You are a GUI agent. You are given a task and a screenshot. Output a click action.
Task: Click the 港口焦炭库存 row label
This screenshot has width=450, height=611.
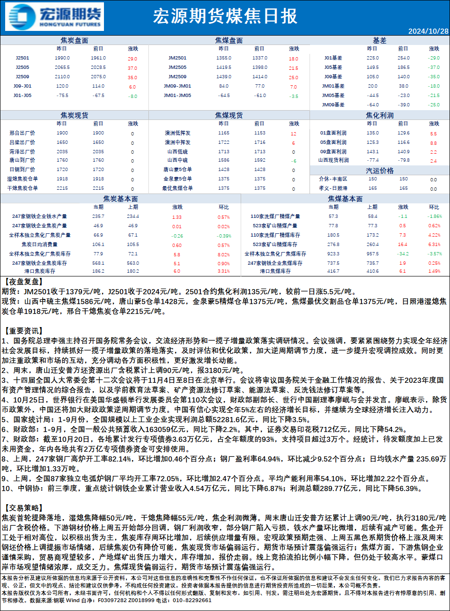click(x=40, y=271)
